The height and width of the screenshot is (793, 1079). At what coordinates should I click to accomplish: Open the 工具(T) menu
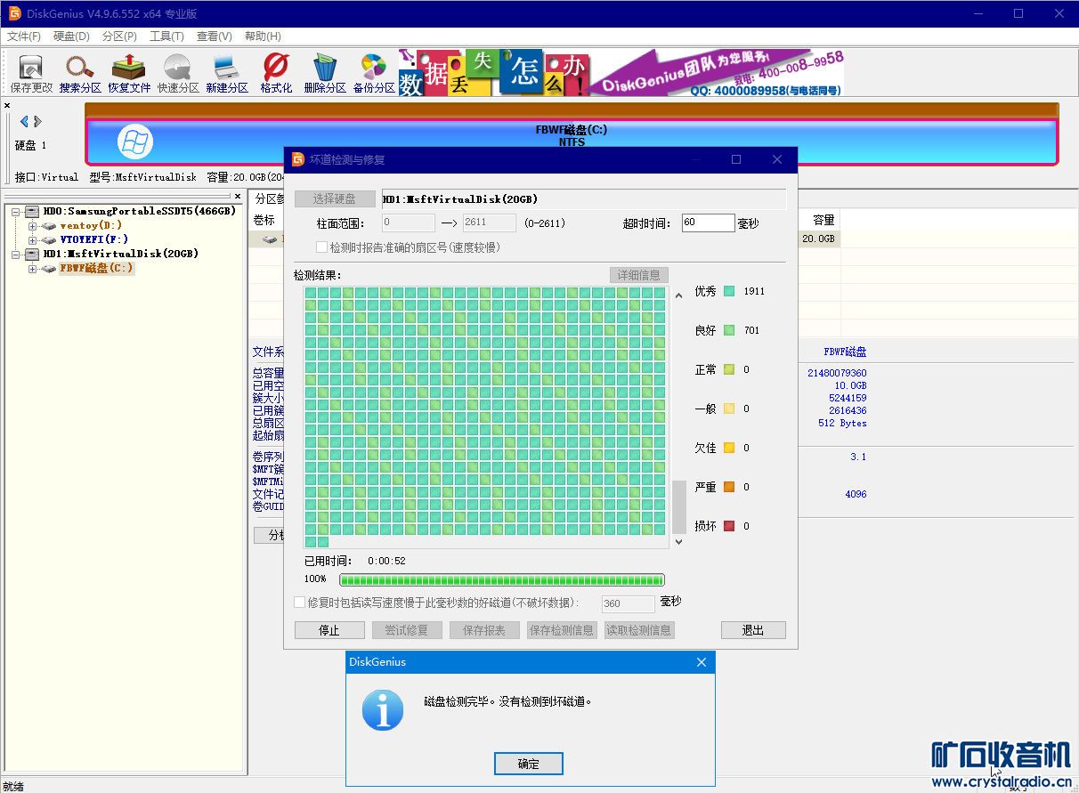(166, 36)
